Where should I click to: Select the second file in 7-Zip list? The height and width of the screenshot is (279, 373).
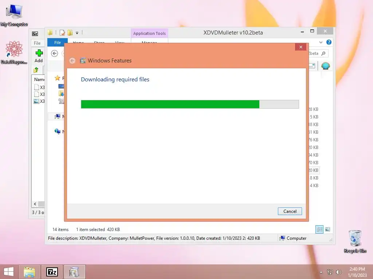tap(39, 94)
